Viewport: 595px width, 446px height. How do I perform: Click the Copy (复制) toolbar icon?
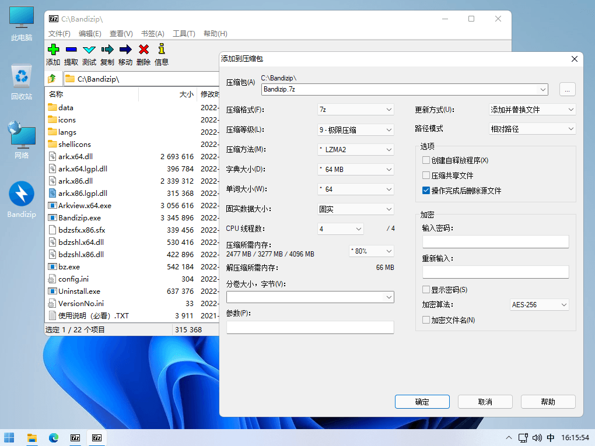(x=107, y=50)
